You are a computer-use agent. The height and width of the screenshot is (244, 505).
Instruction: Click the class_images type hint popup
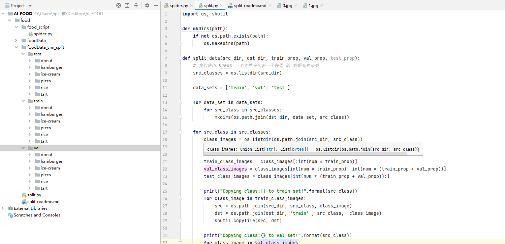tap(313, 149)
